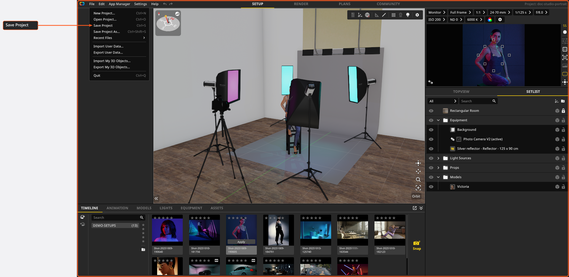Expand the Light Sources folder
The width and height of the screenshot is (569, 277).
pos(438,158)
